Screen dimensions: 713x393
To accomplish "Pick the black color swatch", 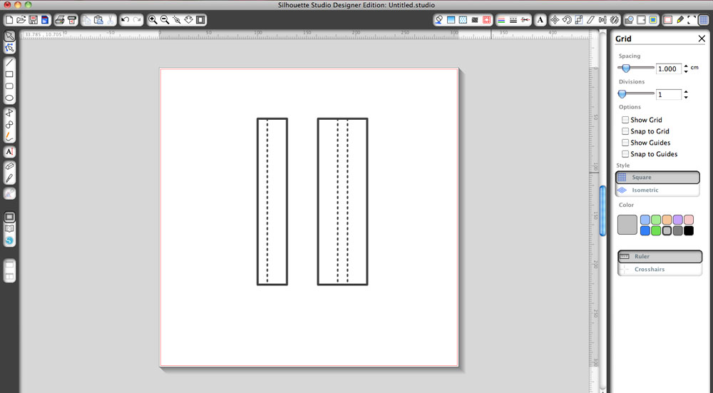I will pos(688,230).
